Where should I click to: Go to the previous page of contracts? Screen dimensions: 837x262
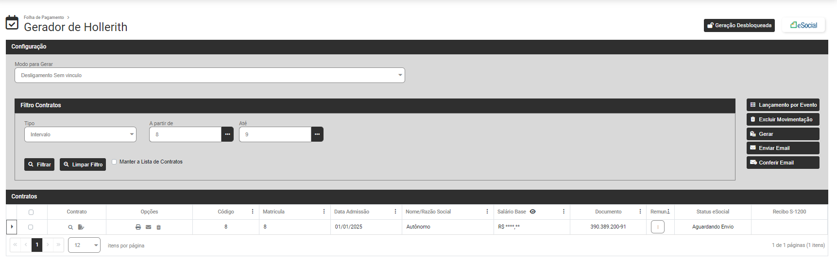point(26,245)
